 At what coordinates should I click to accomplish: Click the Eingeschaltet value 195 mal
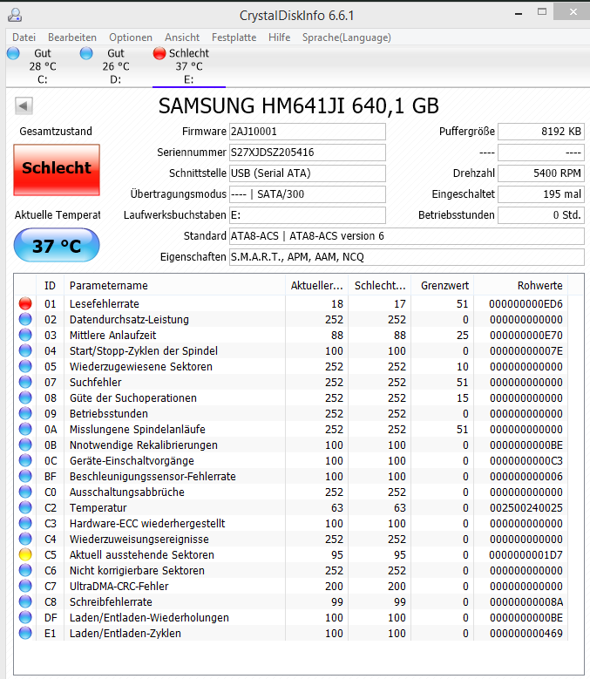(541, 194)
